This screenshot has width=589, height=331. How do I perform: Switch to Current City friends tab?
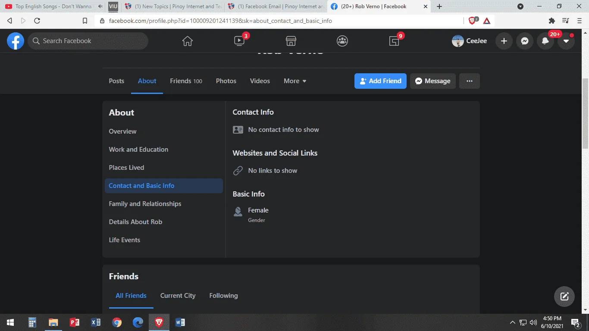click(x=178, y=296)
